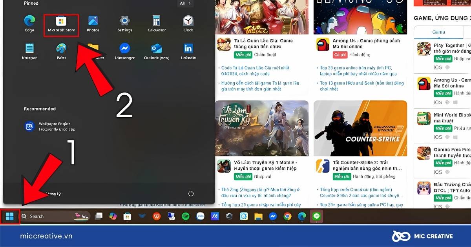The width and height of the screenshot is (471, 247).
Task: Open Play Together in the sidebar list
Action: 452,48
